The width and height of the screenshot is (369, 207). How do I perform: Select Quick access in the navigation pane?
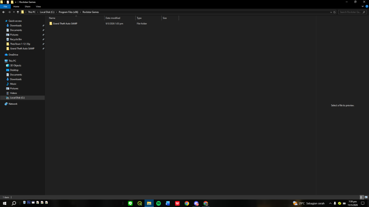(15, 21)
